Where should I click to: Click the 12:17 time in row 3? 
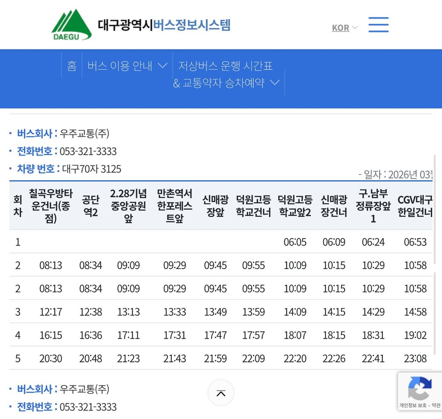51,312
